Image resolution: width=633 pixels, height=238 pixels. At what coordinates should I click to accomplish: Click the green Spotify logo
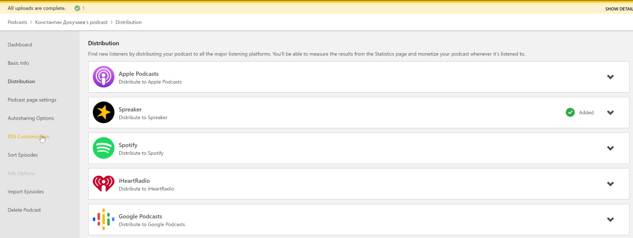pos(103,148)
